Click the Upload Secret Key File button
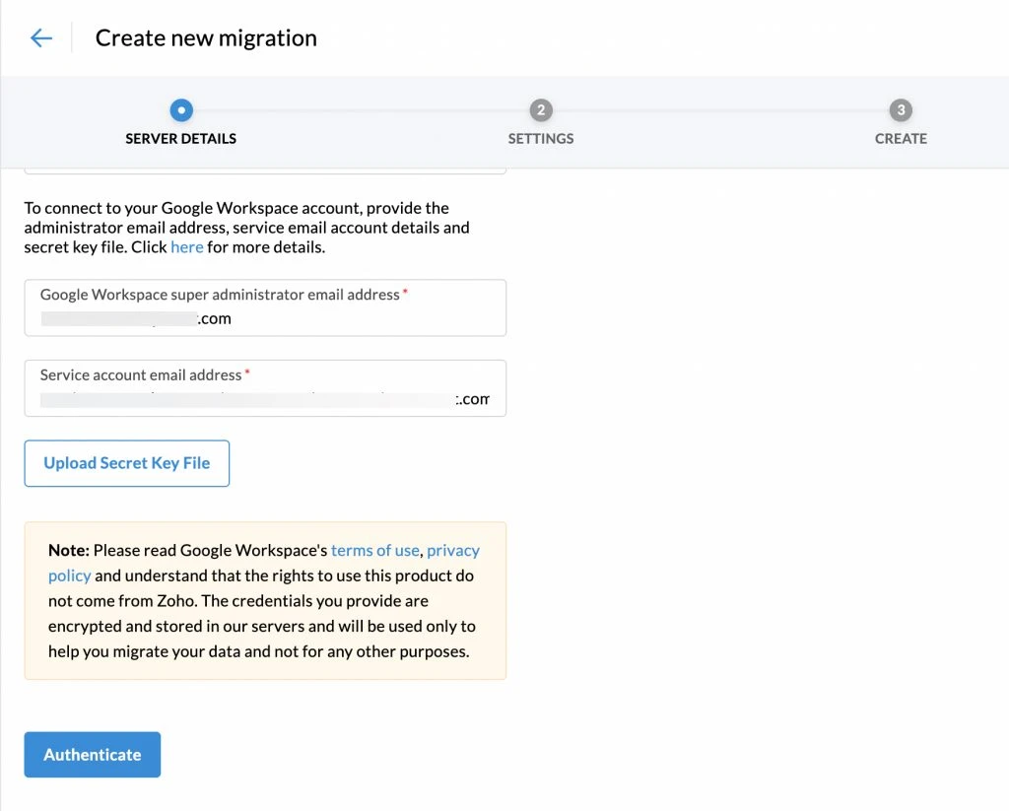The width and height of the screenshot is (1009, 811). coord(127,463)
